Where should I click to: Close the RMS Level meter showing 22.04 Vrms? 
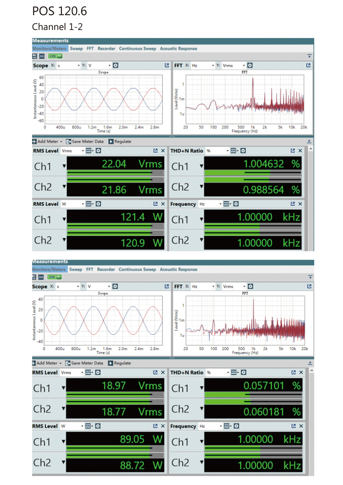(163, 151)
